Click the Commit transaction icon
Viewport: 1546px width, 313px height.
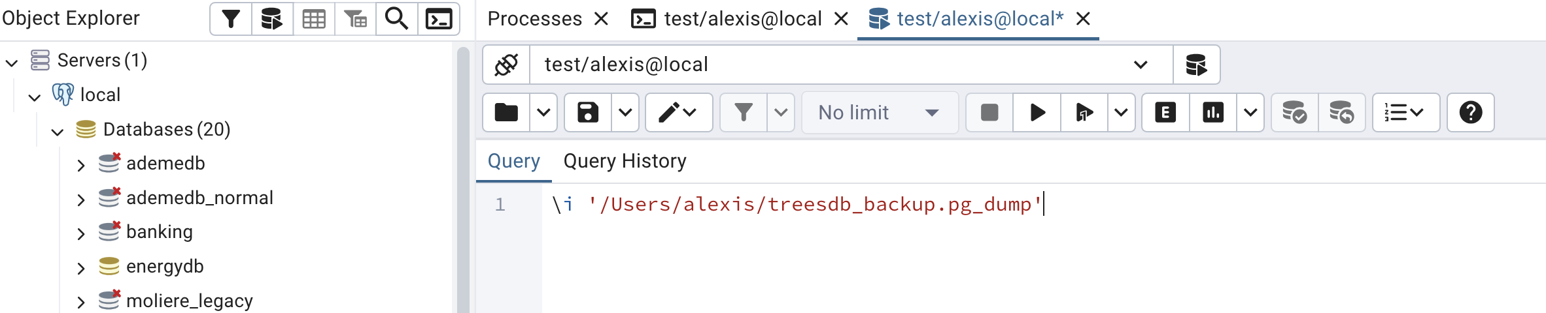tap(1294, 113)
